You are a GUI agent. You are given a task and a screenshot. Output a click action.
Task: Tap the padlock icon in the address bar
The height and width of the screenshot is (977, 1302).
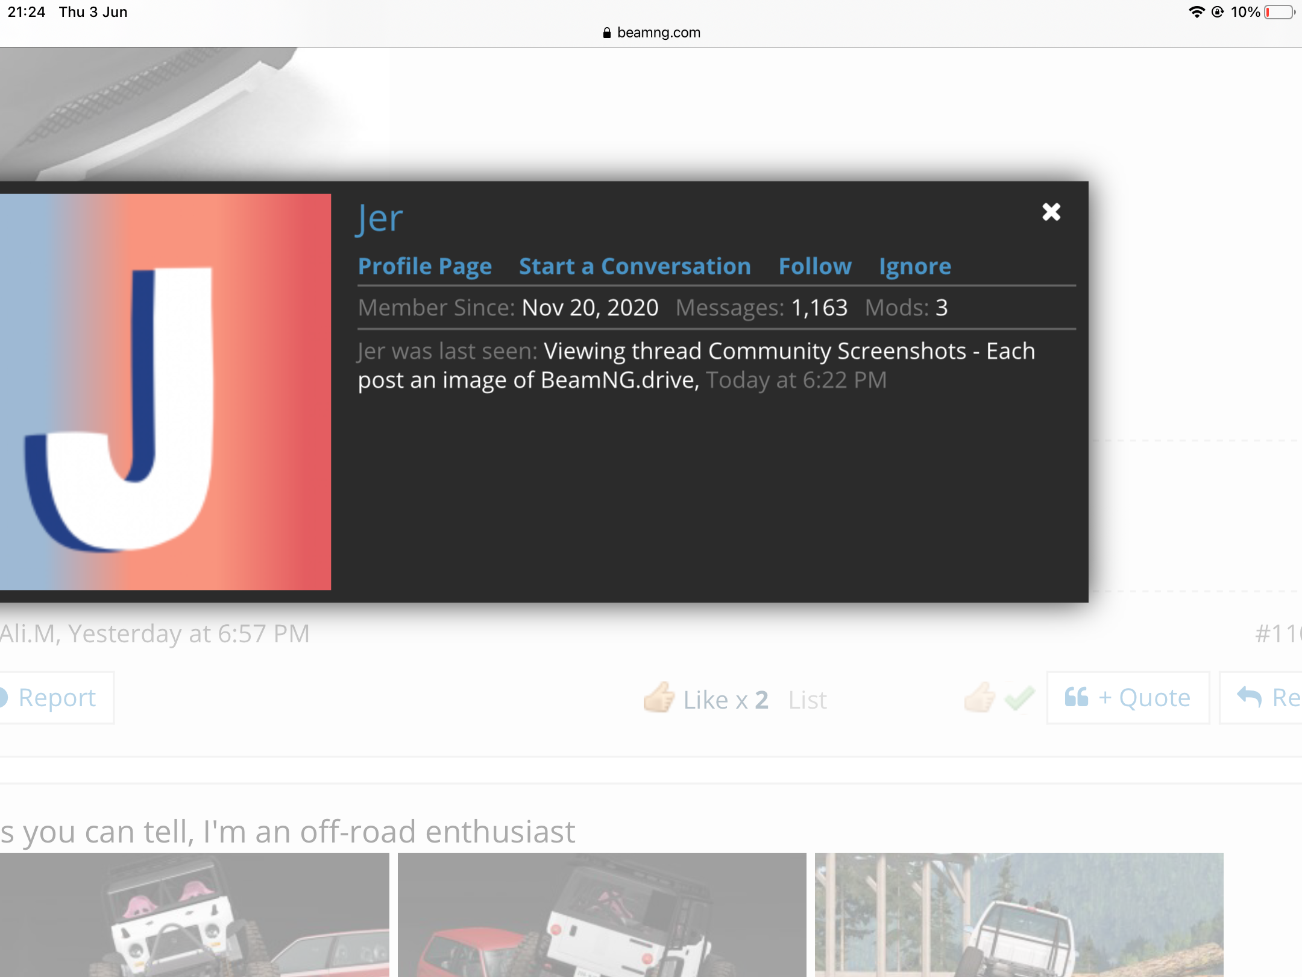pos(607,33)
